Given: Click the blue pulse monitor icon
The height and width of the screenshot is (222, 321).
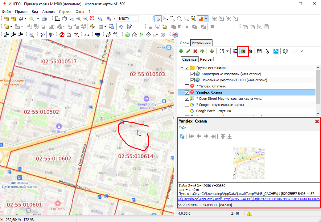Looking at the screenshot, I should coord(276,51).
